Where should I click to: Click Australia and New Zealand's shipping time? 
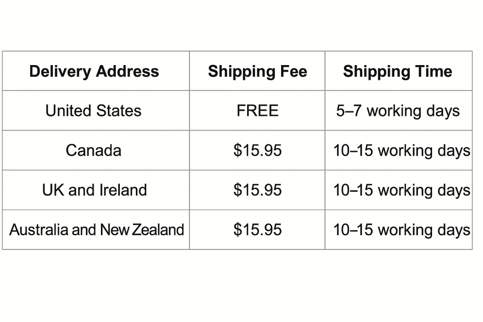[x=399, y=230]
